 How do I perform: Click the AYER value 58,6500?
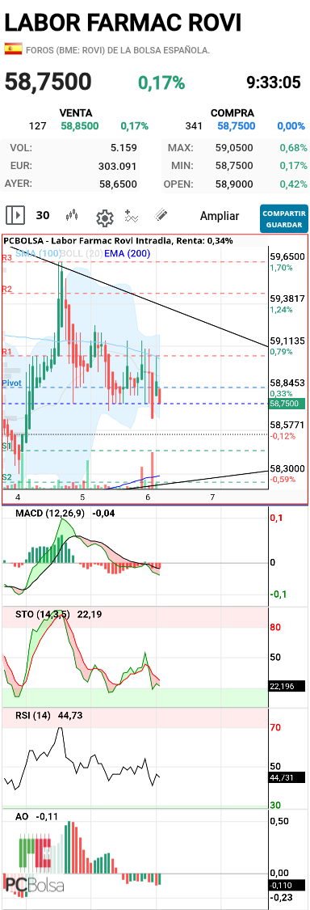(118, 184)
